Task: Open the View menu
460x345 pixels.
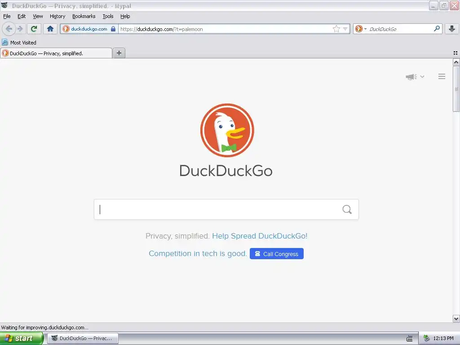Action: tap(38, 17)
